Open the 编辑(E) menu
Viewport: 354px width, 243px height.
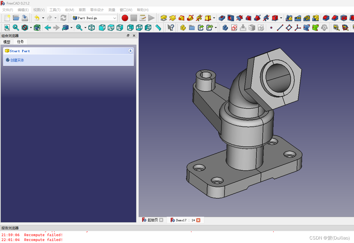pyautogui.click(x=23, y=10)
